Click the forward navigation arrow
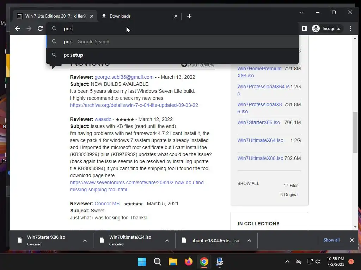Image resolution: width=361 pixels, height=270 pixels. tap(29, 28)
